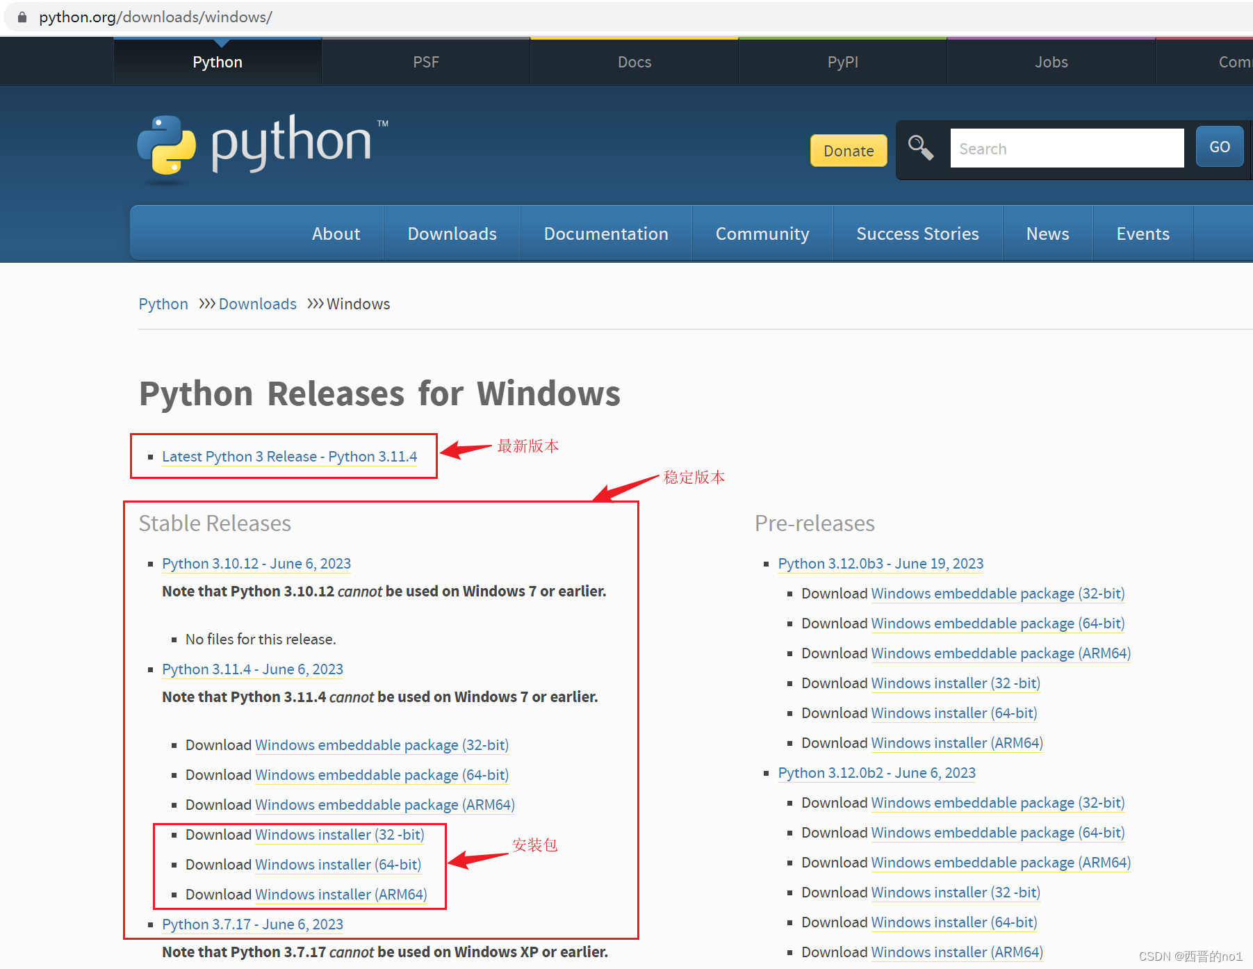Download 3.11.4 embeddable package (32-bit)
The height and width of the screenshot is (969, 1253).
[382, 745]
